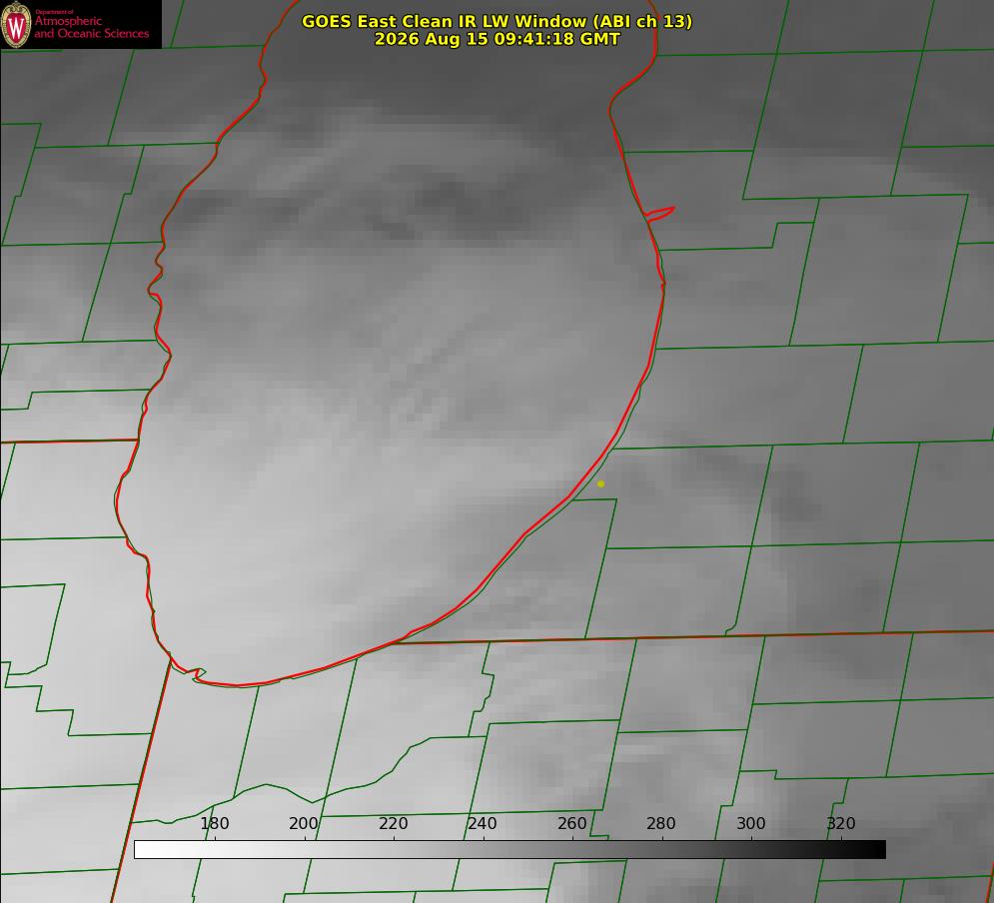
Task: Click the small harbor notch on the southwest shoreline
Action: point(195,673)
